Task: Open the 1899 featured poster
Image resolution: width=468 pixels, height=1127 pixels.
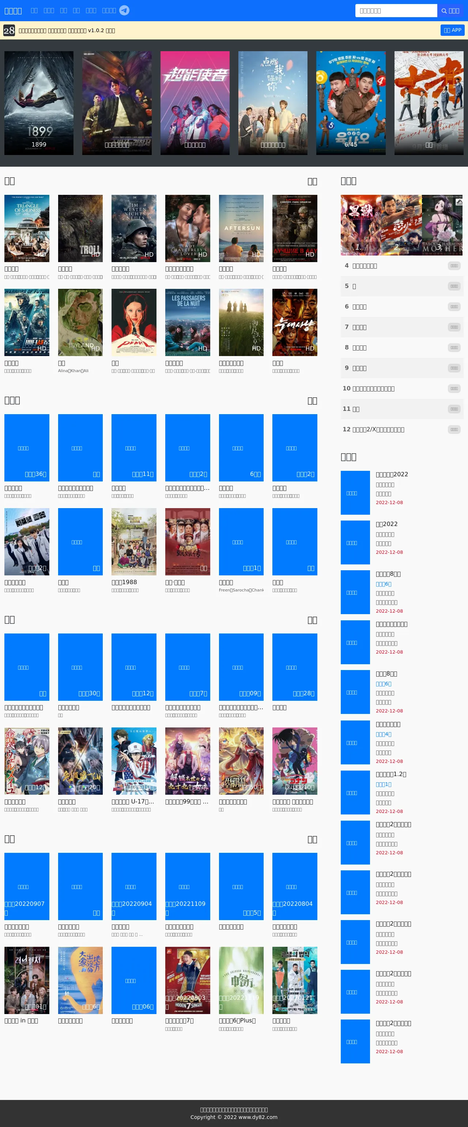Action: (39, 103)
